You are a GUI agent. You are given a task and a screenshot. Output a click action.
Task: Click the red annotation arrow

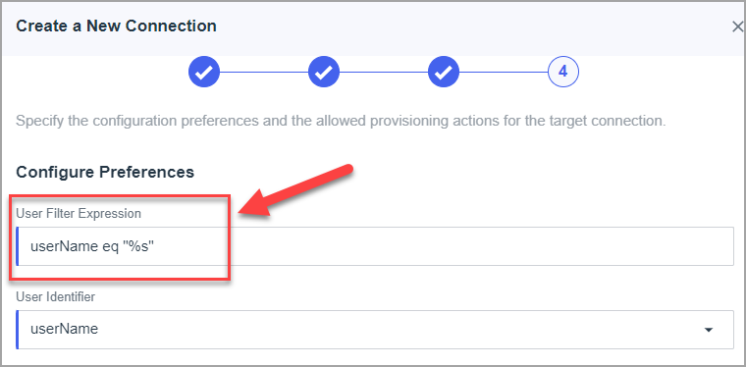click(295, 191)
